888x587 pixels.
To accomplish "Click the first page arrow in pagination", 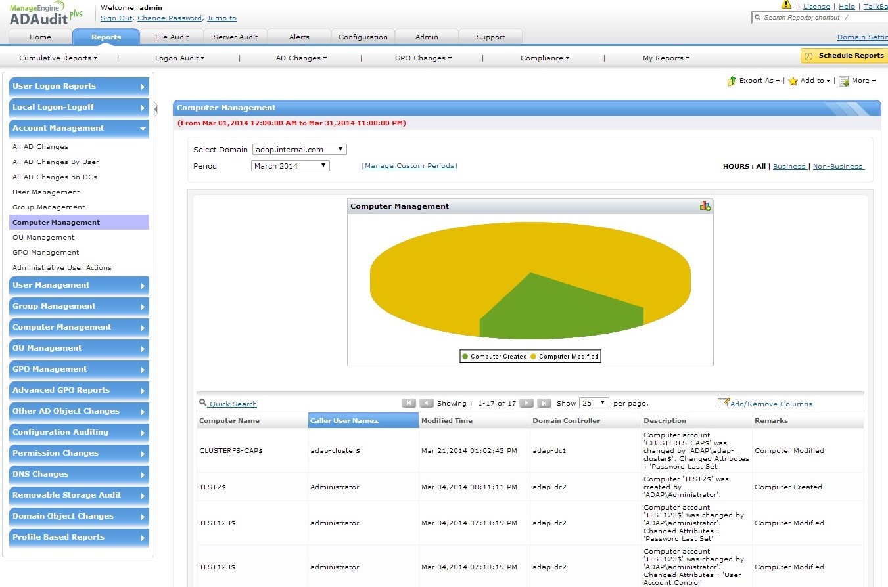I will [x=409, y=403].
